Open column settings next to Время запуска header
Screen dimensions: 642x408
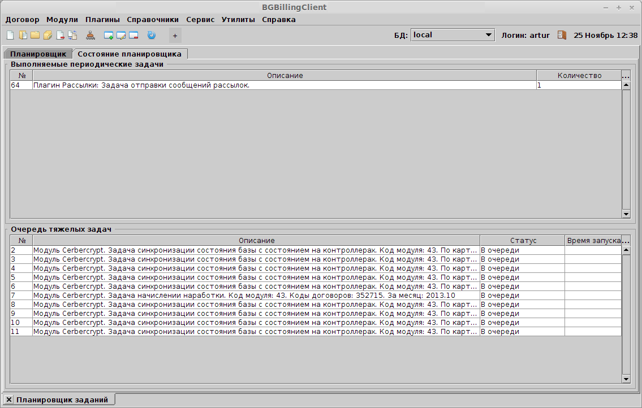(x=626, y=240)
